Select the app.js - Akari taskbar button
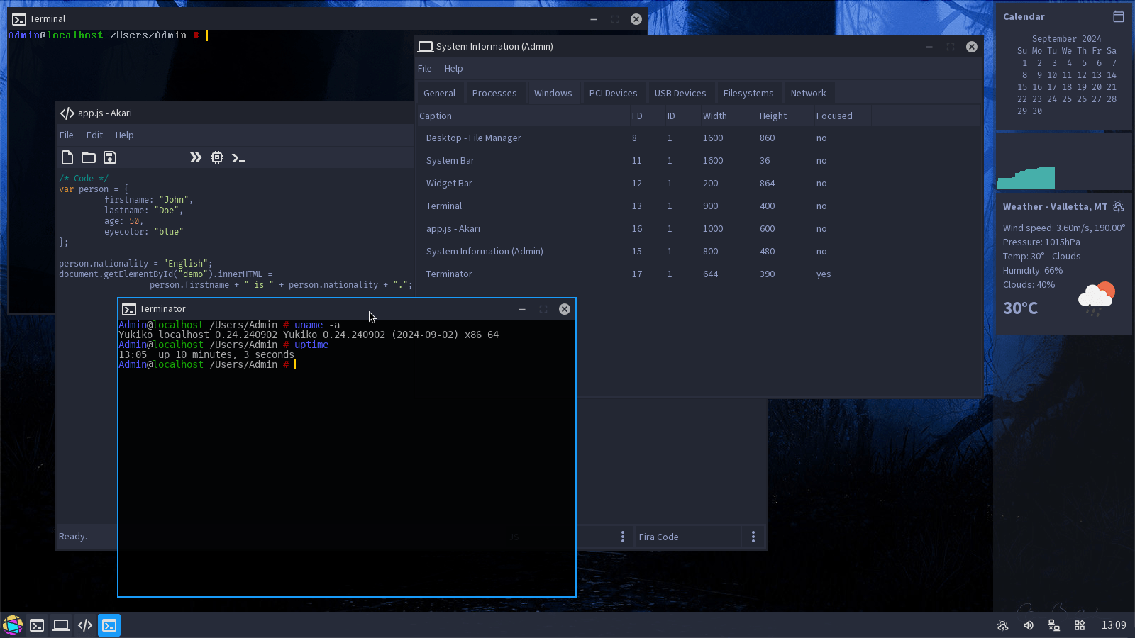Viewport: 1135px width, 638px height. coord(85,625)
